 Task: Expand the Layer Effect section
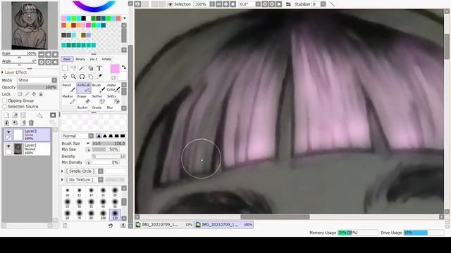(x=3, y=72)
